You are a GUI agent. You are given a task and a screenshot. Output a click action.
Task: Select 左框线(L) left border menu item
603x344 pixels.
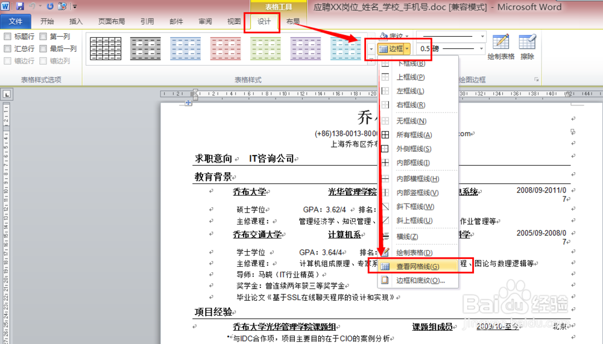point(418,91)
